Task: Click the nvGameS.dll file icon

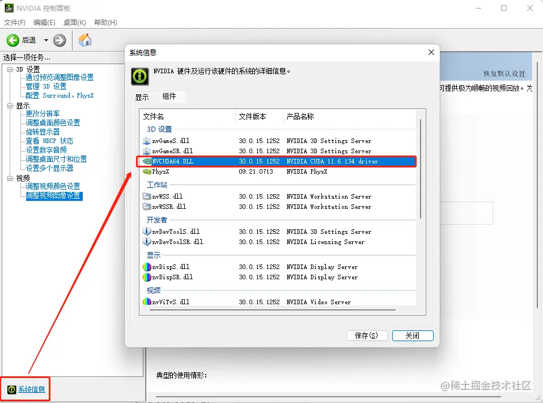Action: (146, 141)
